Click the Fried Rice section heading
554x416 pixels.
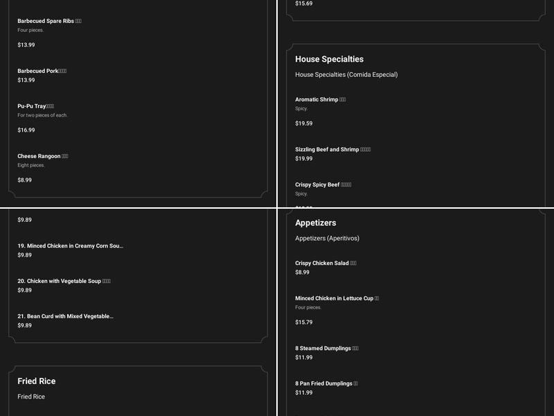tap(37, 381)
